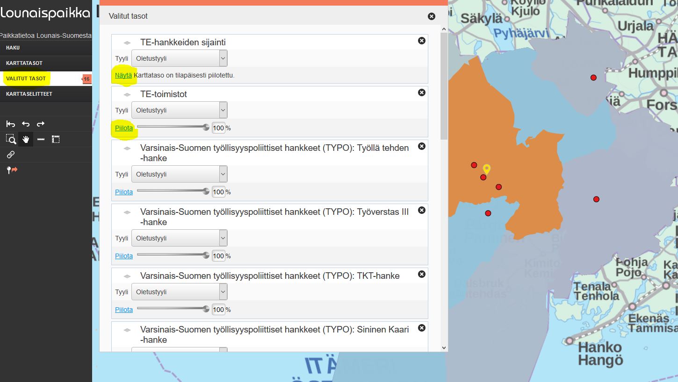The height and width of the screenshot is (382, 678).
Task: Open style dropdown for Työllä tehden -hanke
Action: [x=179, y=175]
